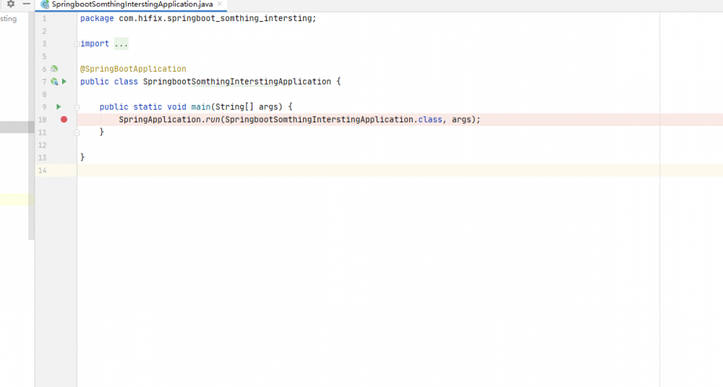Expand the folded import block
The height and width of the screenshot is (387, 723).
[77, 44]
